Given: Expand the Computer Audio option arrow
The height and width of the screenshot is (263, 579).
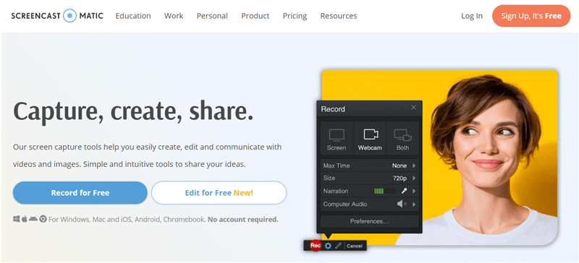Looking at the screenshot, I should (414, 204).
